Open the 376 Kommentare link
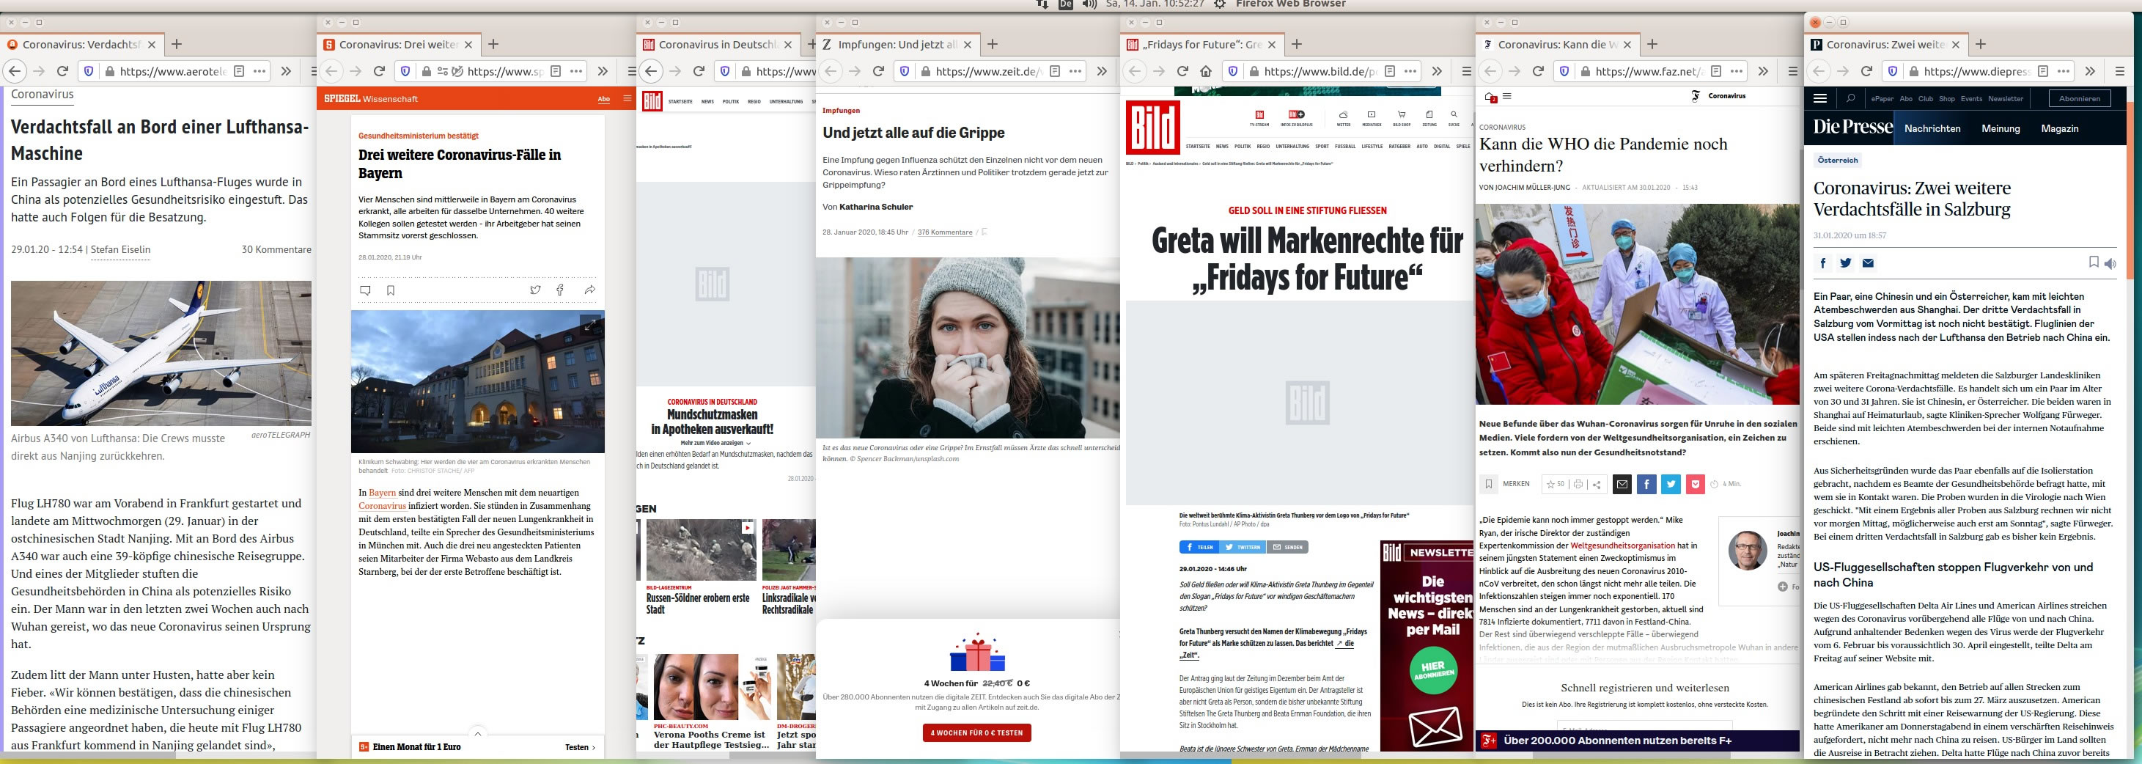The width and height of the screenshot is (2142, 764). 945,232
